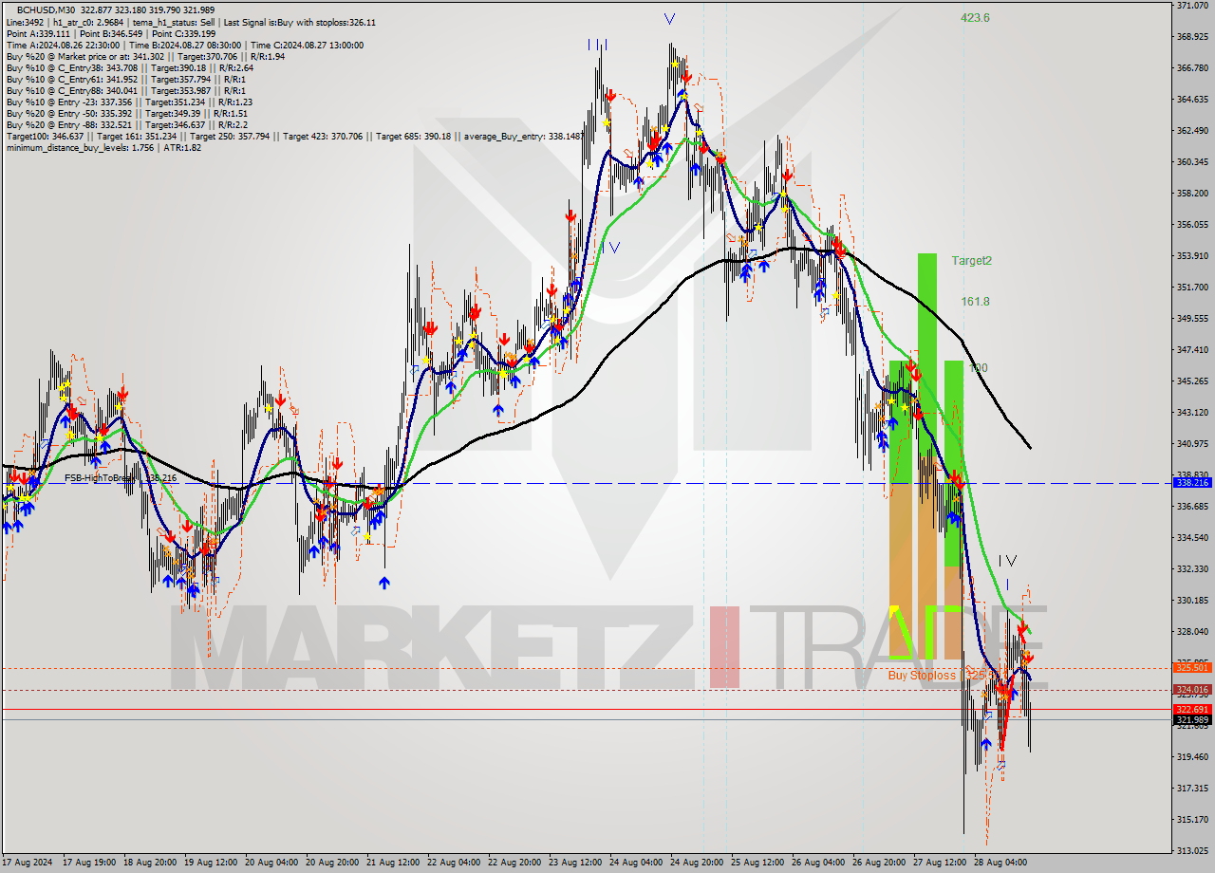Click the '28 Aug 04:00' time label
Viewport: 1215px width, 873px height.
point(1000,864)
